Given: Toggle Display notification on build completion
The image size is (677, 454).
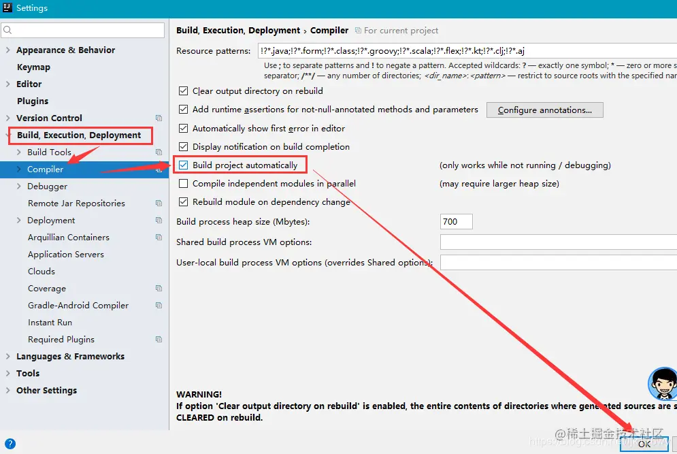Looking at the screenshot, I should [x=184, y=147].
